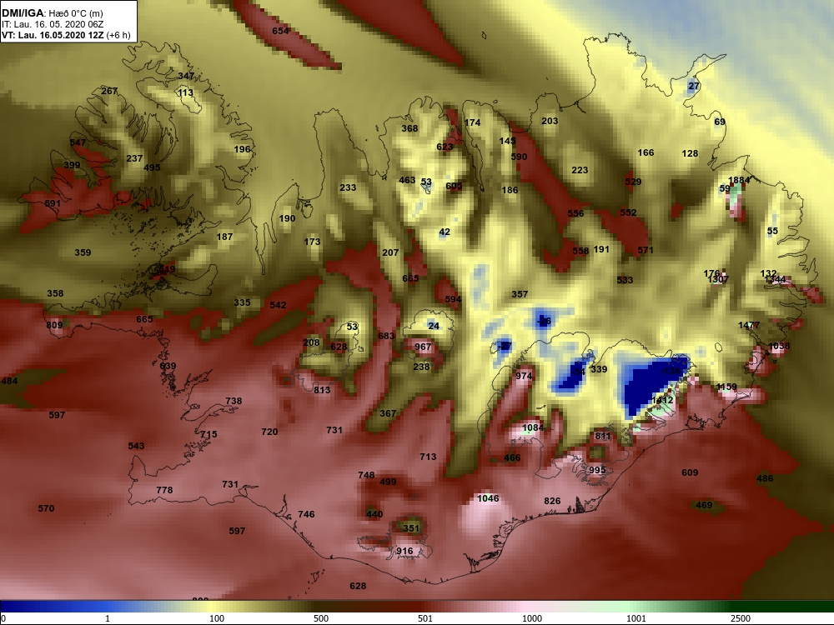The height and width of the screenshot is (625, 834).
Task: Click the map value '809'
Action: (54, 325)
